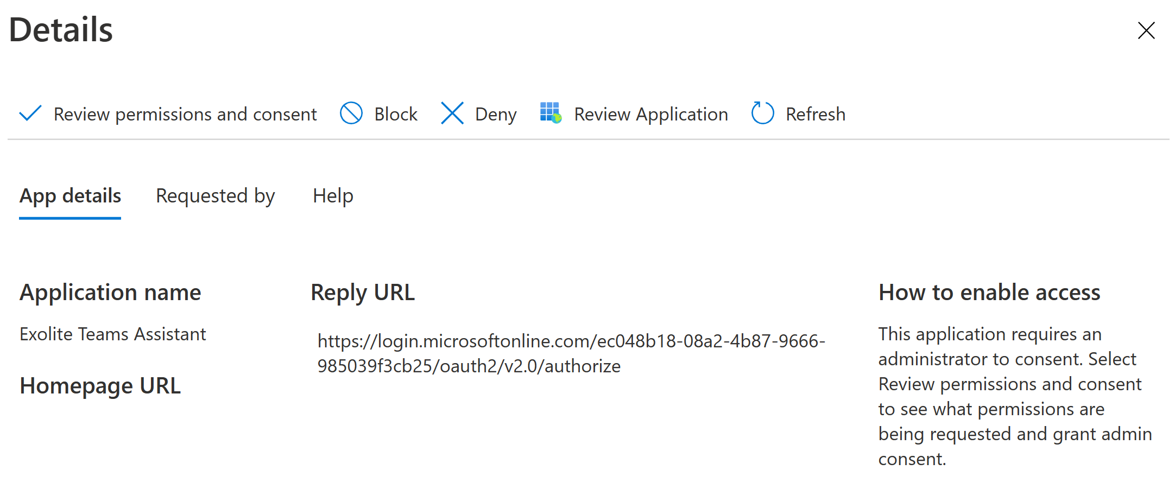Click the login.microsoftonline.com reply URL text
This screenshot has height=489, width=1175.
[x=570, y=353]
